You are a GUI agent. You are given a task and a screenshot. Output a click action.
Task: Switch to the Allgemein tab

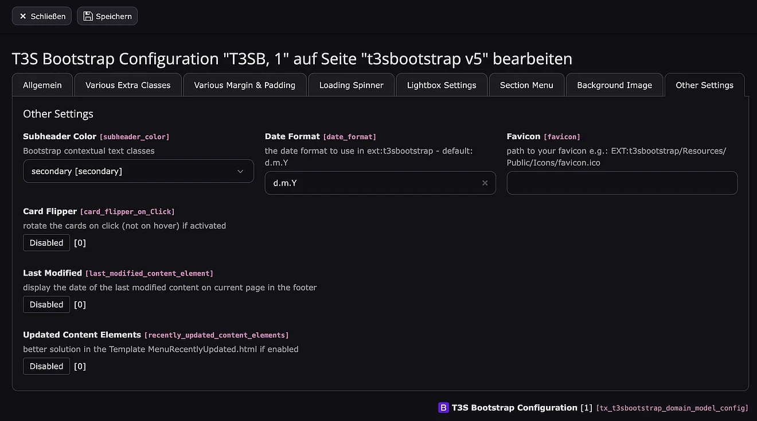42,85
